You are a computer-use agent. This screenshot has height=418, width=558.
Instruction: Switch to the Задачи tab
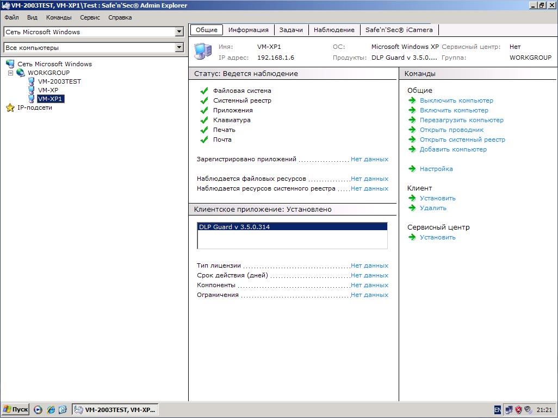[291, 30]
